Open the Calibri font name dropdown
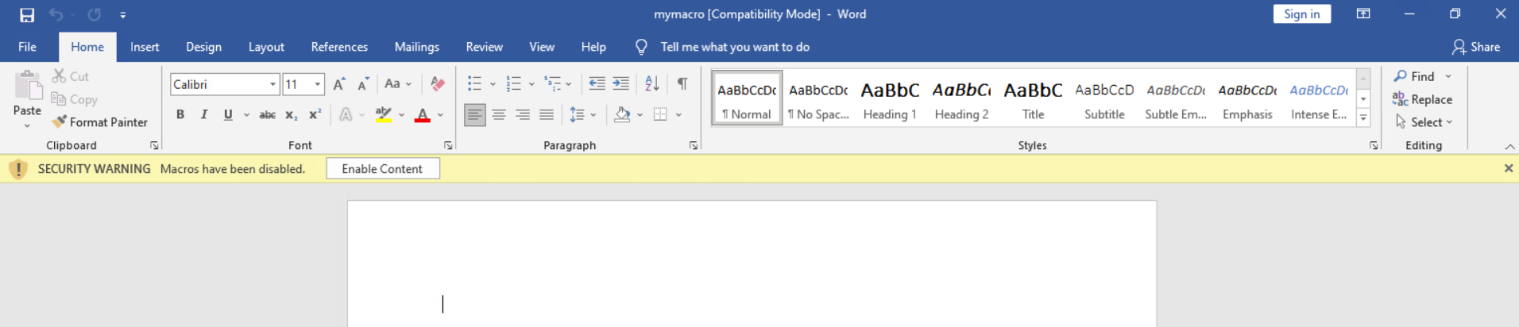This screenshot has width=1519, height=327. coord(272,84)
